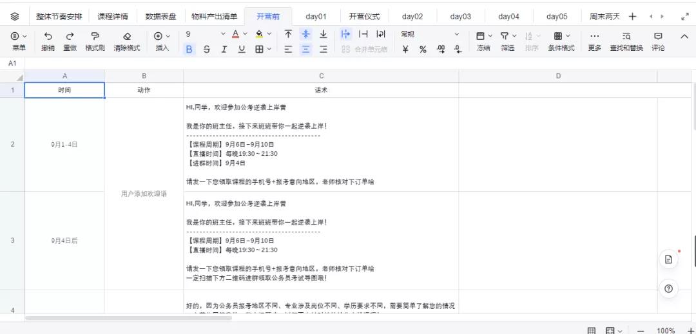Click the increase decimal places icon

click(441, 49)
